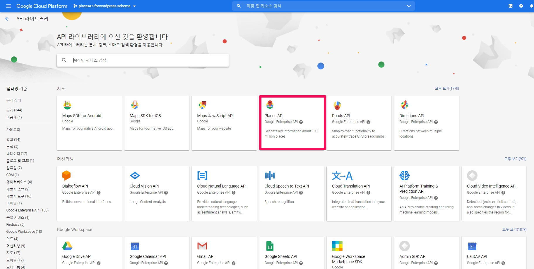Click help icon beside Roads API enterprise label
Screen dimensions: 534x269
tap(368, 122)
